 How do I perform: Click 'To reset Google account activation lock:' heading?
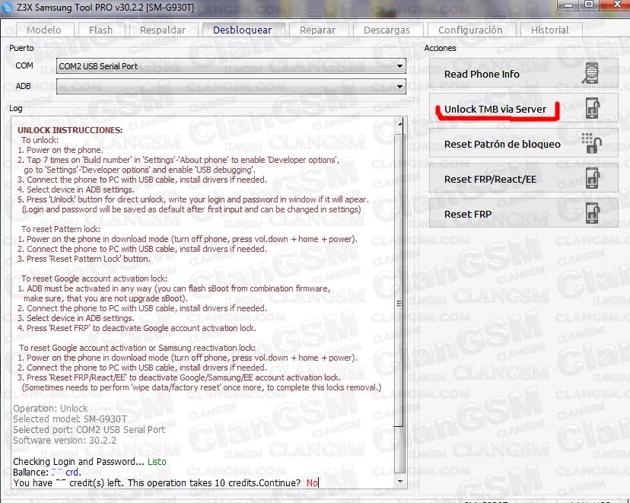tap(94, 279)
